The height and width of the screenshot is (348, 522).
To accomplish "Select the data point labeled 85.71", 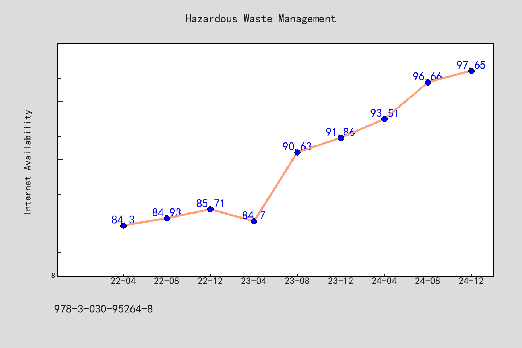I will tap(210, 209).
